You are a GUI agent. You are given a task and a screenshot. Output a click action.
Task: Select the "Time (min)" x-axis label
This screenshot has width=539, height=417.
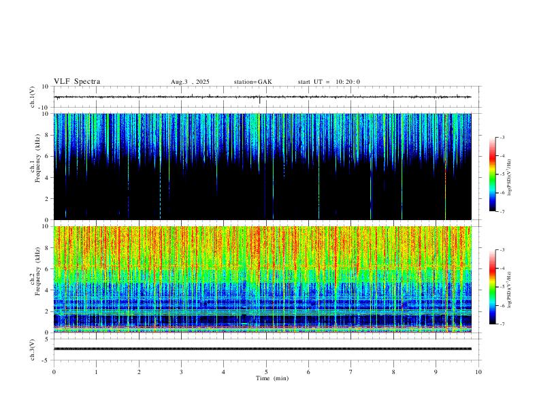pos(272,378)
